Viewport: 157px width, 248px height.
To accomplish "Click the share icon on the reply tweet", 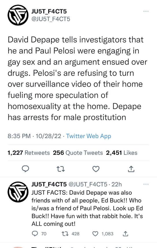I will (125, 234).
